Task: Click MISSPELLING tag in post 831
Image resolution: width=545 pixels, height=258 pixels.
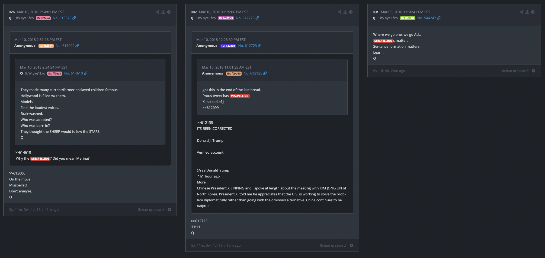Action: (383, 41)
